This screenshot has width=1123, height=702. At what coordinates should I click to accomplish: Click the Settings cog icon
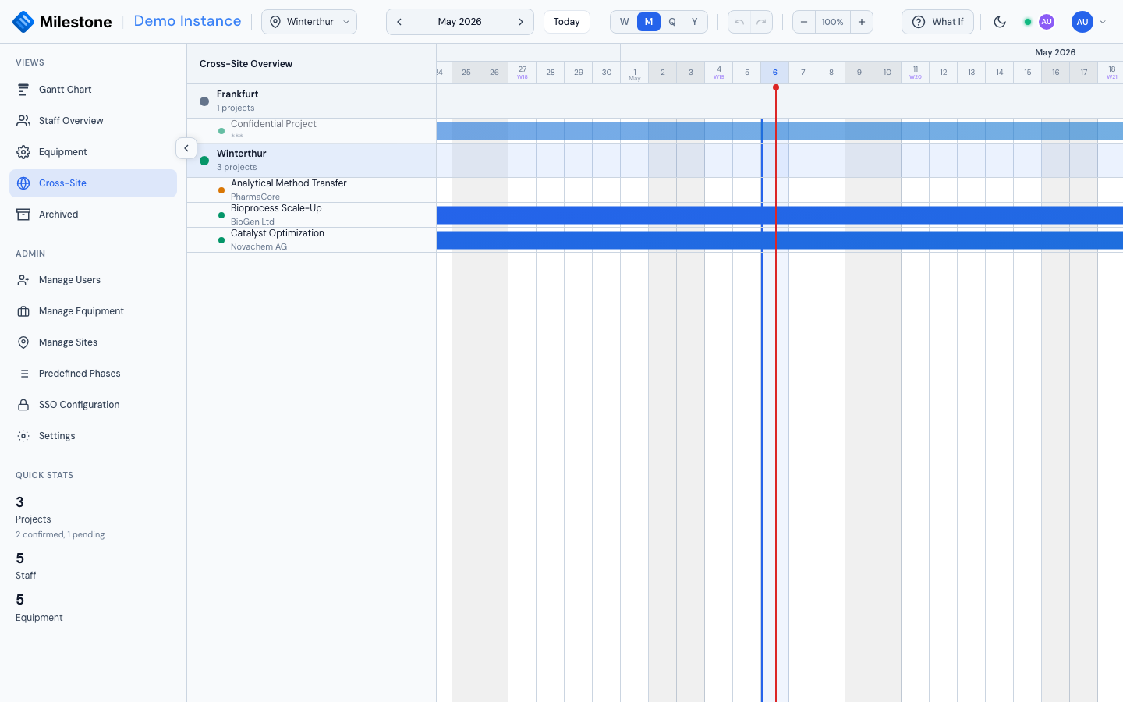23,436
